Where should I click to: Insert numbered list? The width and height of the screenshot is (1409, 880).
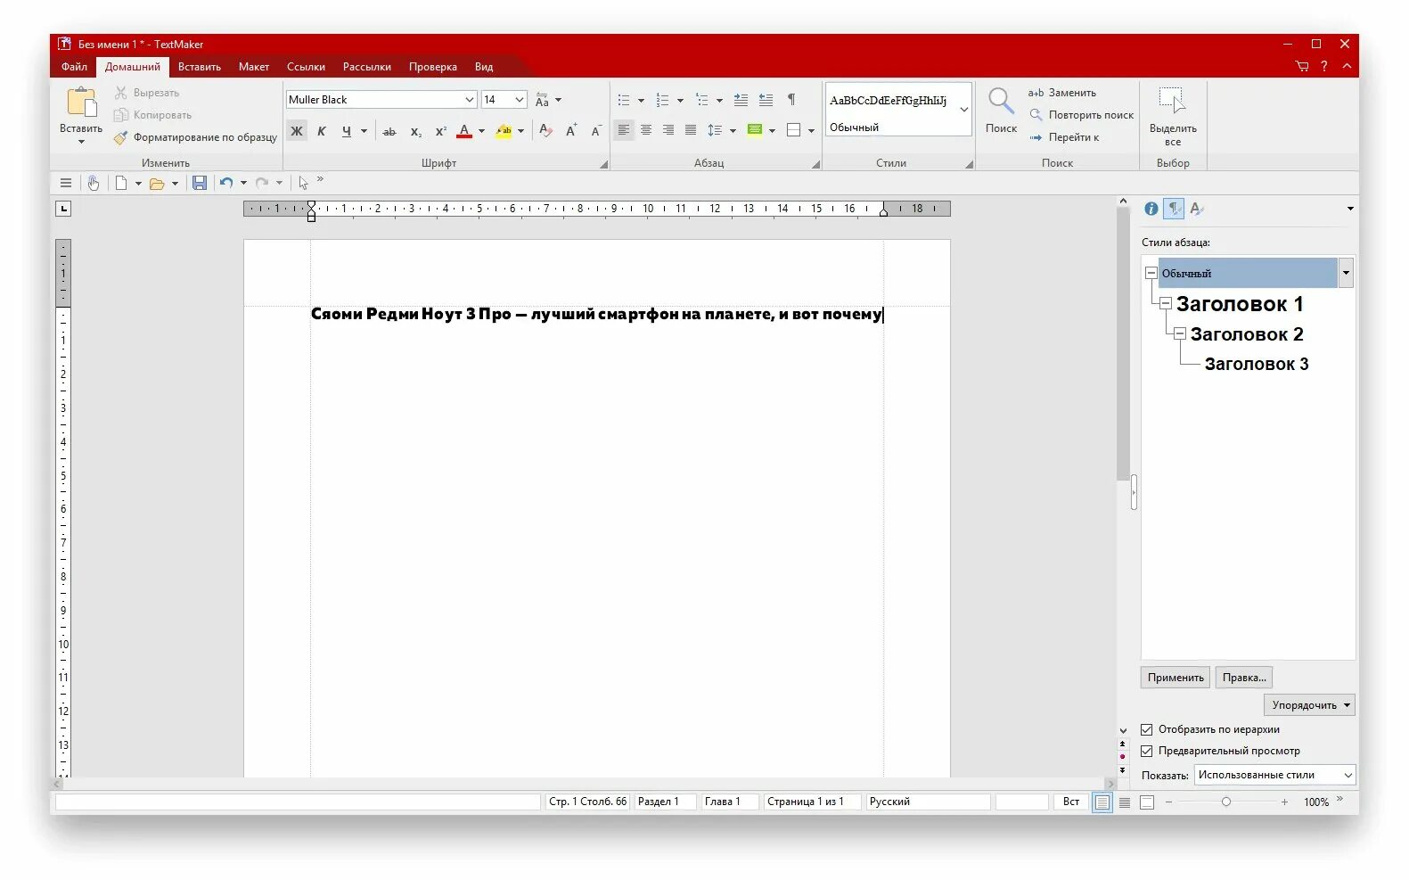point(662,100)
